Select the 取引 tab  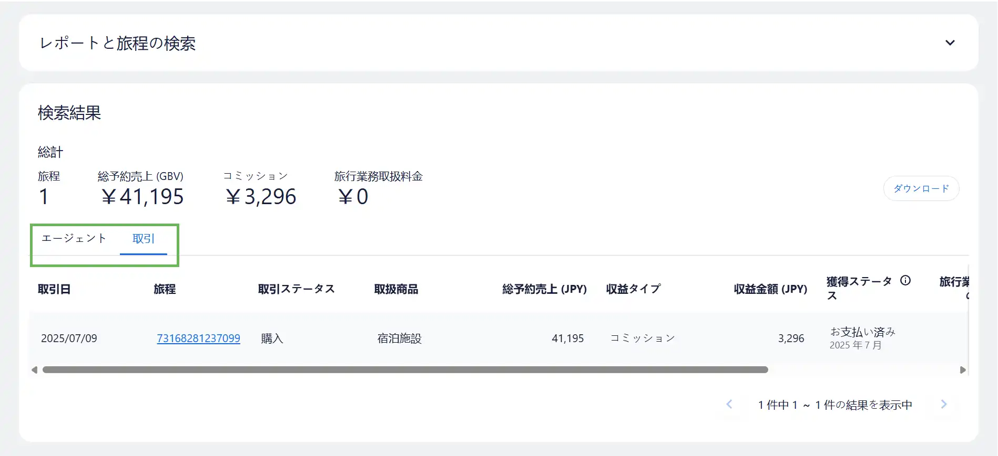tap(143, 239)
